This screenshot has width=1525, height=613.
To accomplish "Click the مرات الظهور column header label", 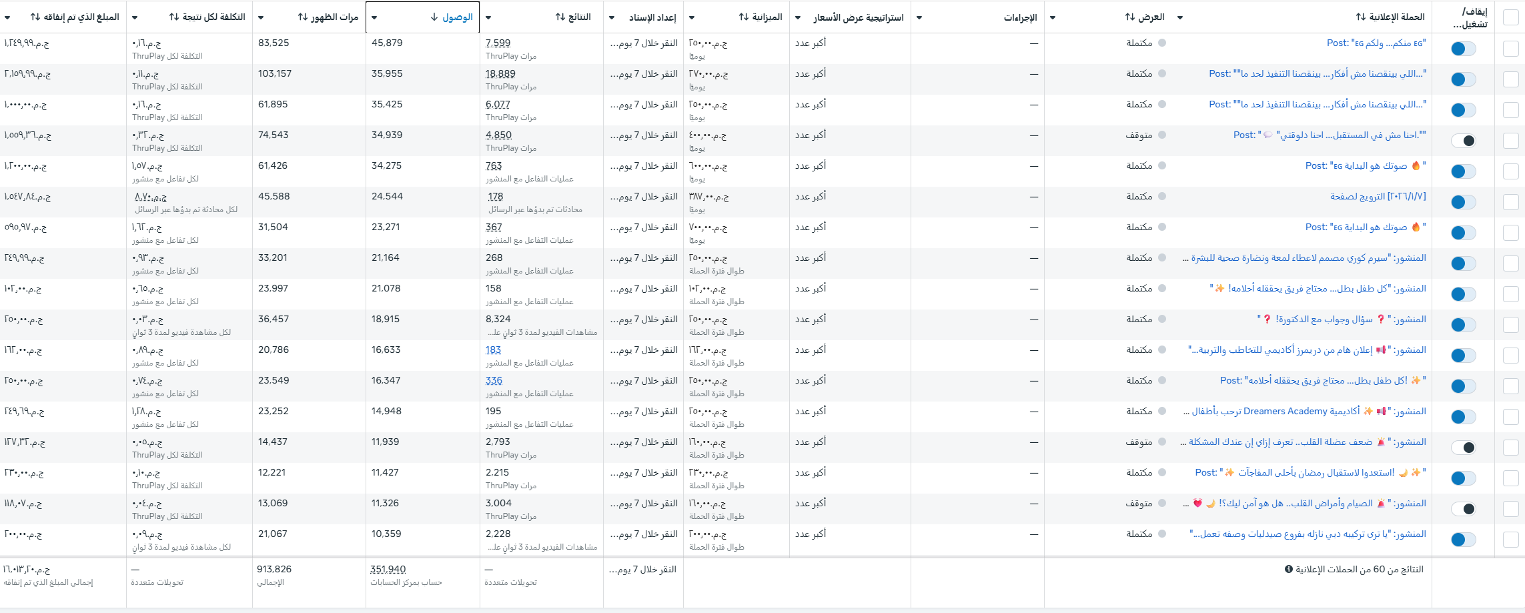I will pyautogui.click(x=335, y=17).
